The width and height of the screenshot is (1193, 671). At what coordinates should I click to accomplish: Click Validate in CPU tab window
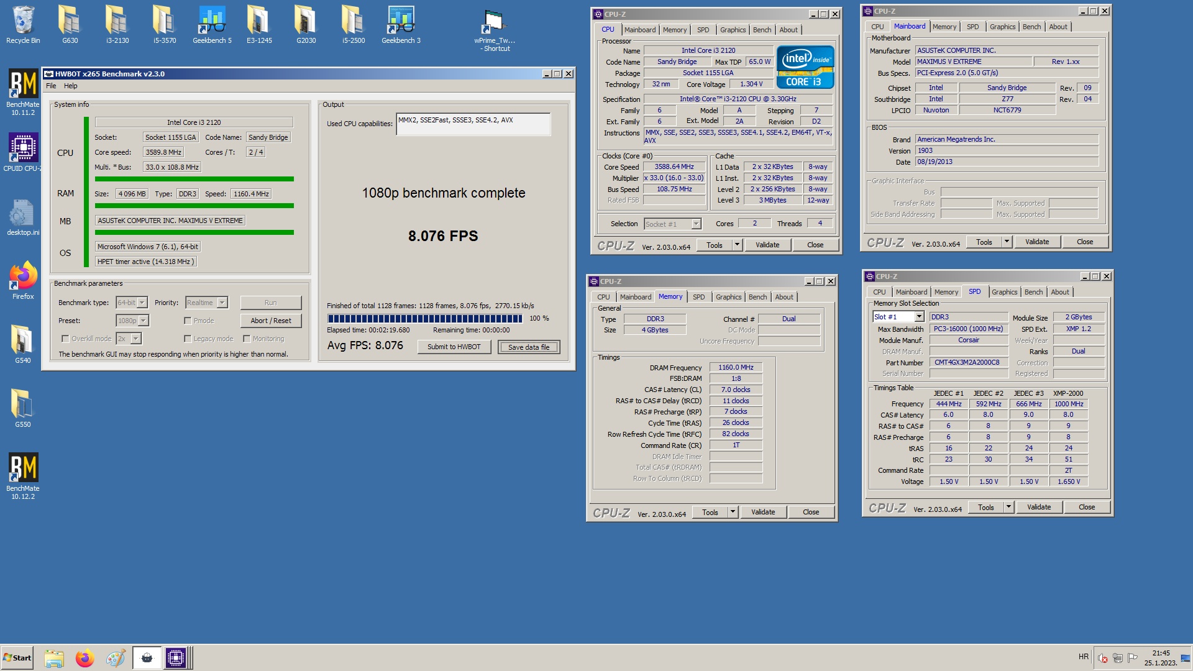point(767,245)
